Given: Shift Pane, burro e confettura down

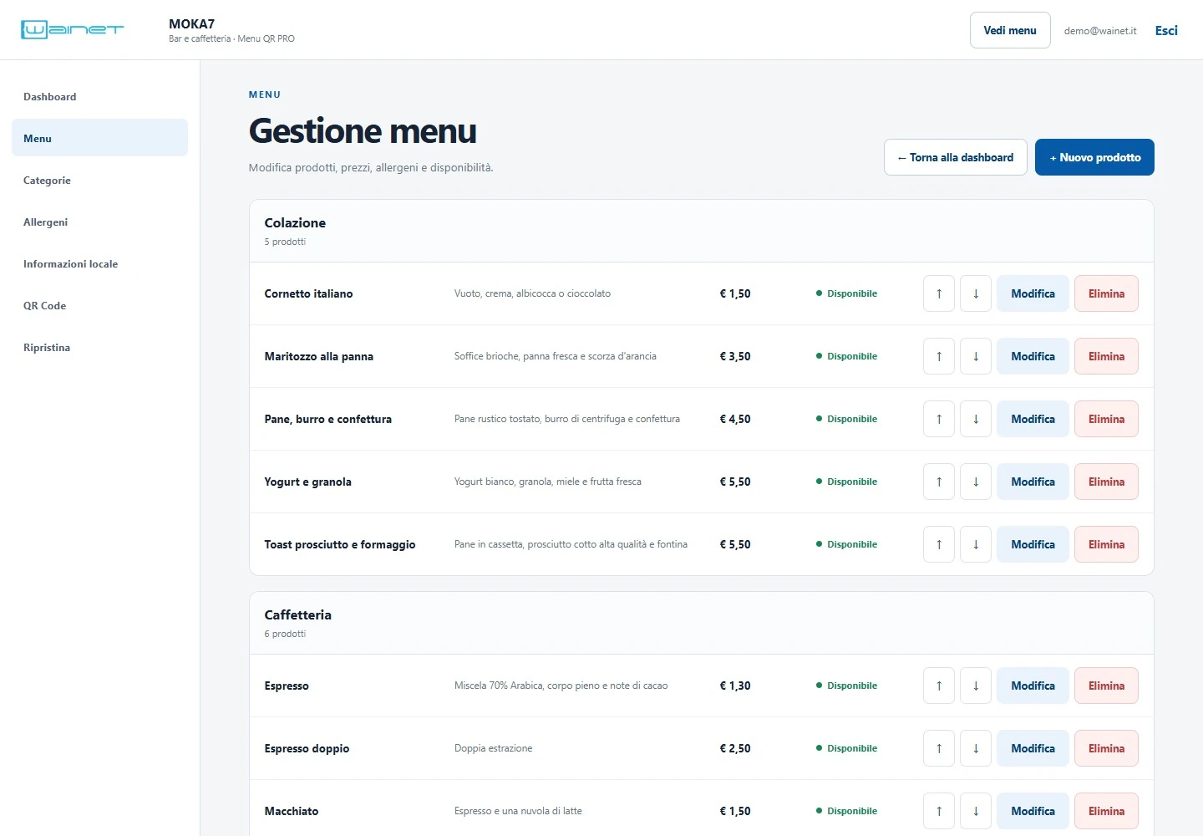Looking at the screenshot, I should pyautogui.click(x=976, y=419).
